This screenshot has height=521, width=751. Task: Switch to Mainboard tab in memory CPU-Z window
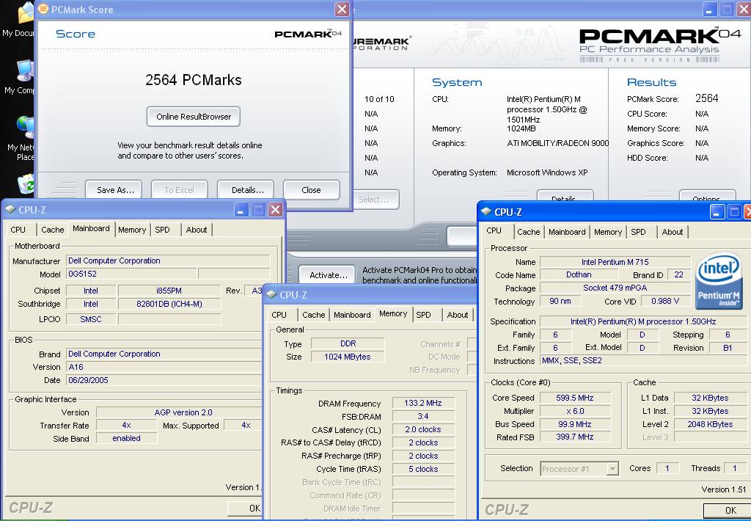click(x=352, y=314)
